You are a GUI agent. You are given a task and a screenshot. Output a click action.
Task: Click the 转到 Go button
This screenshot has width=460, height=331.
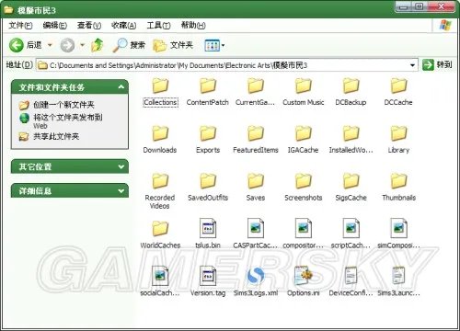437,64
